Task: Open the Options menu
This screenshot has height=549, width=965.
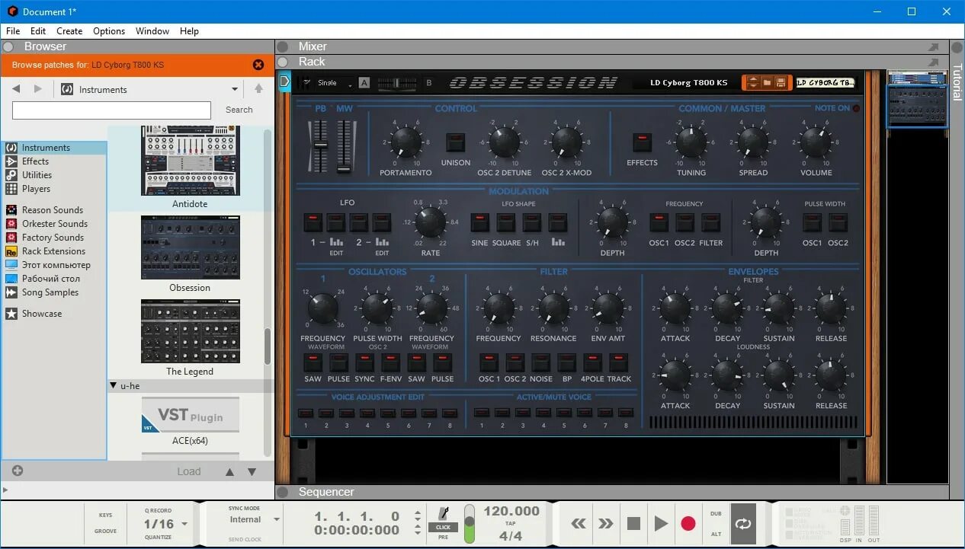Action: click(x=109, y=31)
